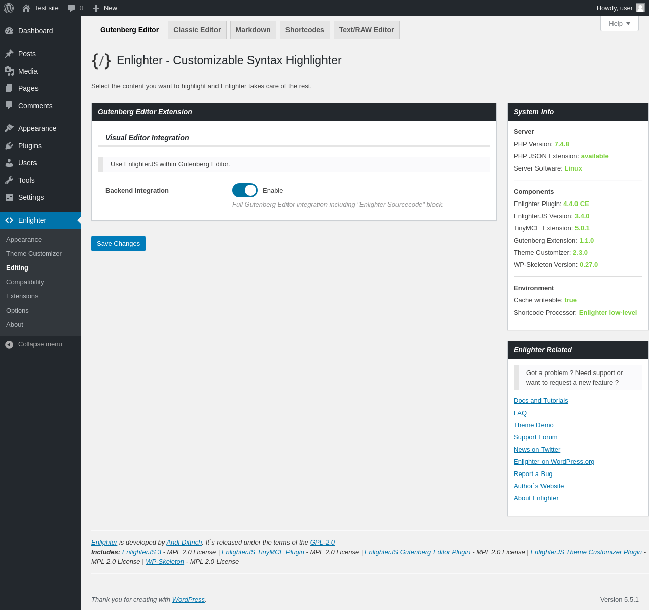Click the Test site home icon

point(26,8)
